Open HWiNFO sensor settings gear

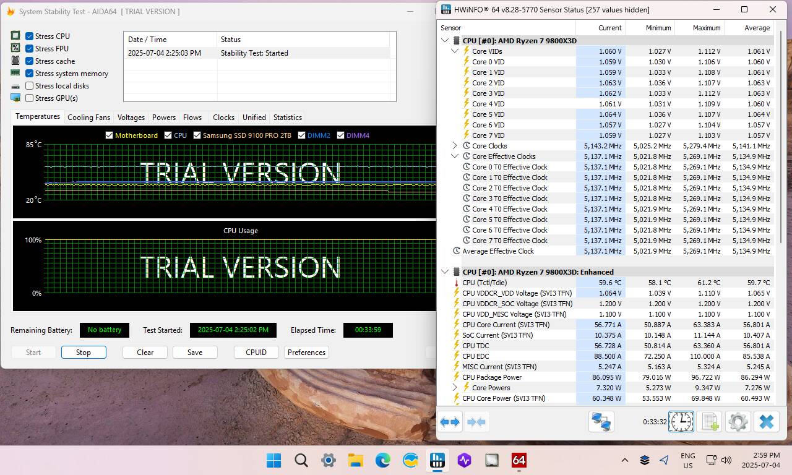[x=738, y=422]
